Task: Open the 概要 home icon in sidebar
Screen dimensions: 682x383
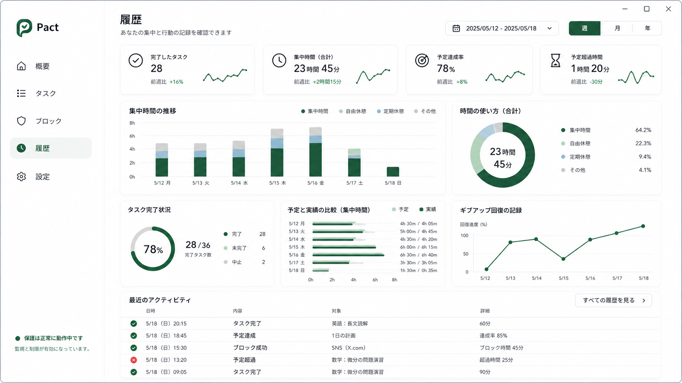Action: [x=21, y=66]
